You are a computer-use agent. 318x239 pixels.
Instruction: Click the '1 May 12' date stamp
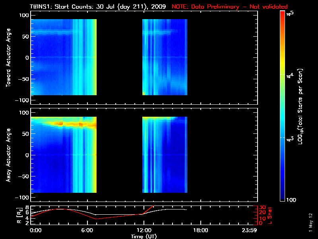click(310, 223)
